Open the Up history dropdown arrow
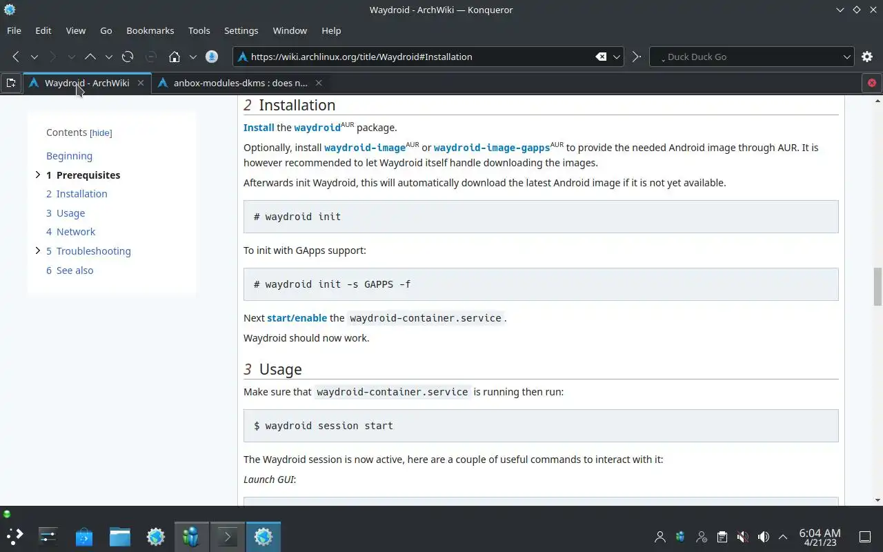883x552 pixels. (108, 57)
